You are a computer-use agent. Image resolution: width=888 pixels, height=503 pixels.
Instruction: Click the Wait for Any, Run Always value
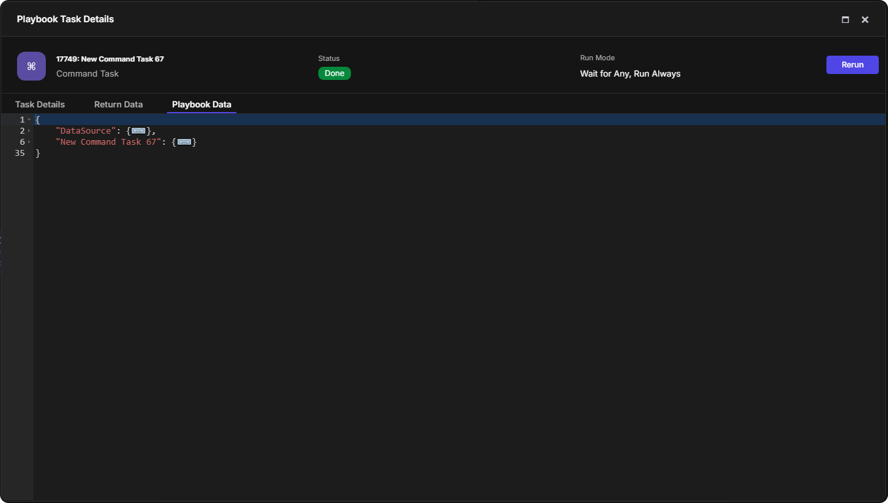(x=630, y=74)
